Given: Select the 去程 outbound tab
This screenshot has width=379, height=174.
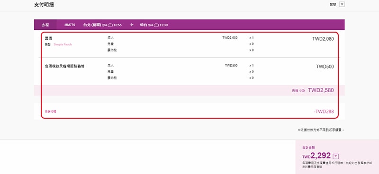Looking at the screenshot, I should click(x=45, y=25).
